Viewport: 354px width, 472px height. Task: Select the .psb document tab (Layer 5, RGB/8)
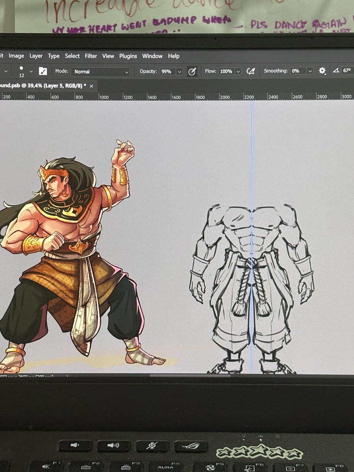[43, 86]
